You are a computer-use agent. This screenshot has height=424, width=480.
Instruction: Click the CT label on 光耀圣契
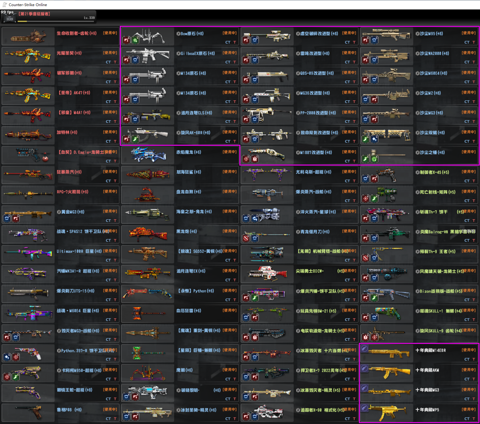pos(108,62)
